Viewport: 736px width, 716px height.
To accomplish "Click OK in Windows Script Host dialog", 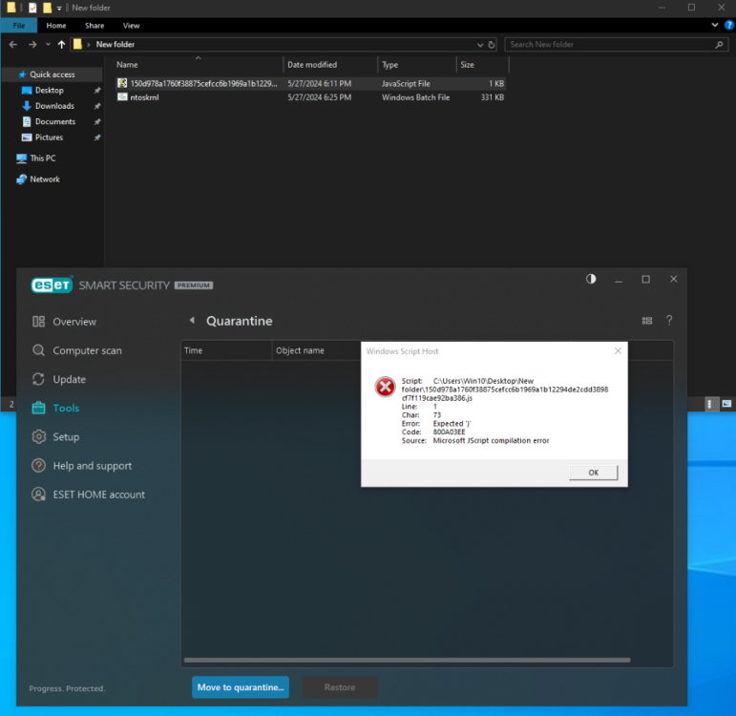I will tap(594, 473).
